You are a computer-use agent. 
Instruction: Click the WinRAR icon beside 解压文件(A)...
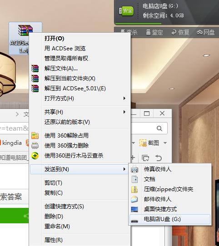[35, 69]
